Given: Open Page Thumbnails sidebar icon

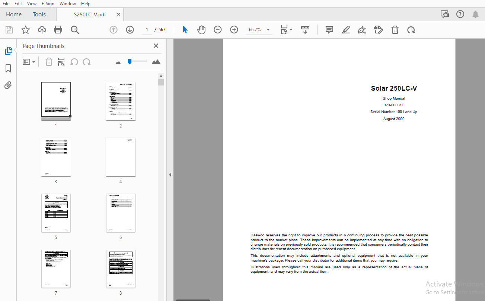Looking at the screenshot, I should (8, 51).
